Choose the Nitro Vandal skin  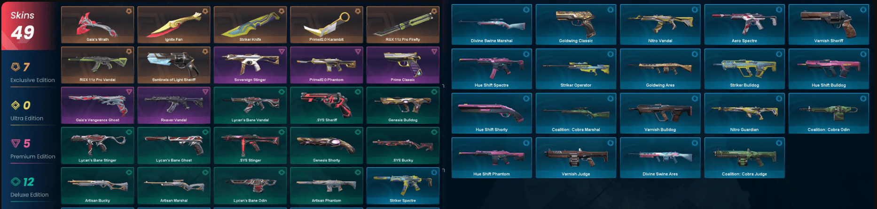click(660, 25)
